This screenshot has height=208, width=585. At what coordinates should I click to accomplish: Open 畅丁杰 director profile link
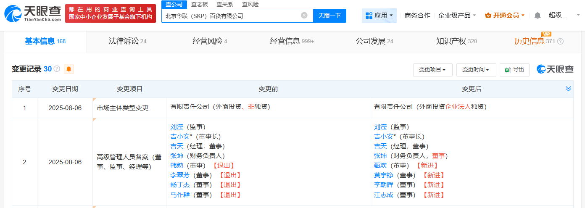click(180, 185)
